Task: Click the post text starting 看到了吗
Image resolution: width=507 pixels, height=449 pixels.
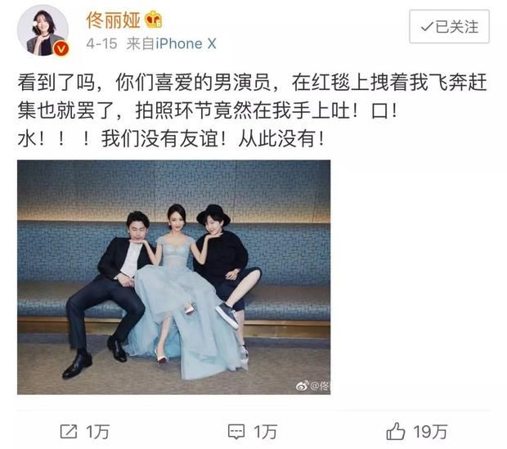Action: [252, 110]
